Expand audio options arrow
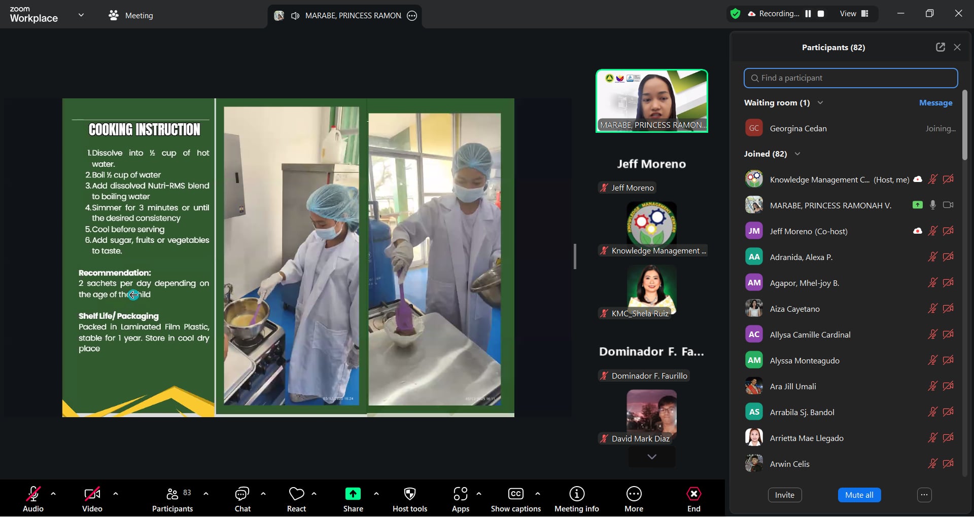Image resolution: width=974 pixels, height=517 pixels. pyautogui.click(x=53, y=494)
